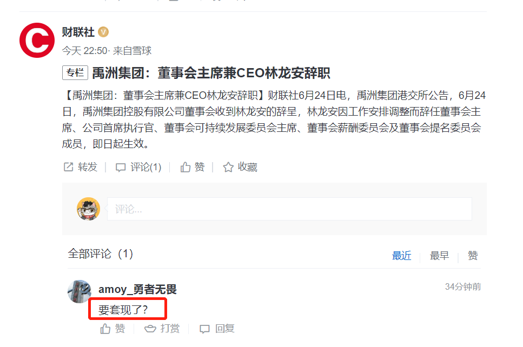Open the 评论(1) comment bubble icon
Image resolution: width=523 pixels, height=347 pixels.
pos(121,168)
